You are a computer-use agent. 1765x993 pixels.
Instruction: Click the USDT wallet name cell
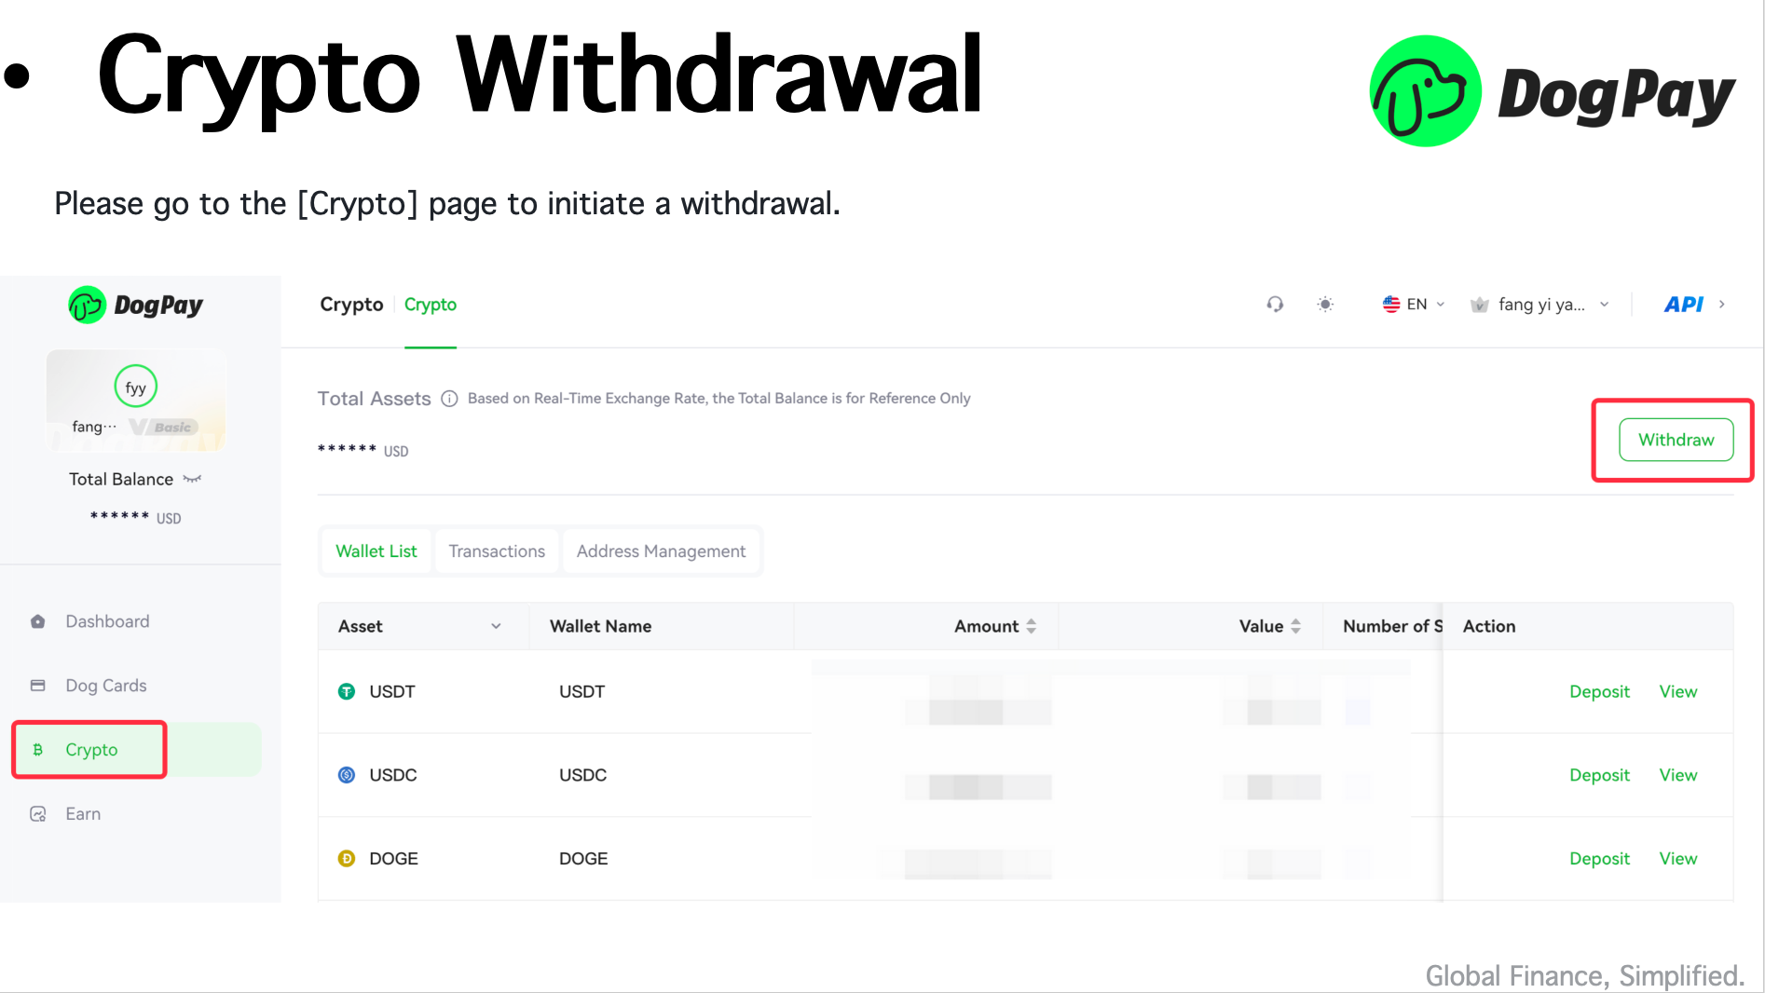tap(582, 692)
